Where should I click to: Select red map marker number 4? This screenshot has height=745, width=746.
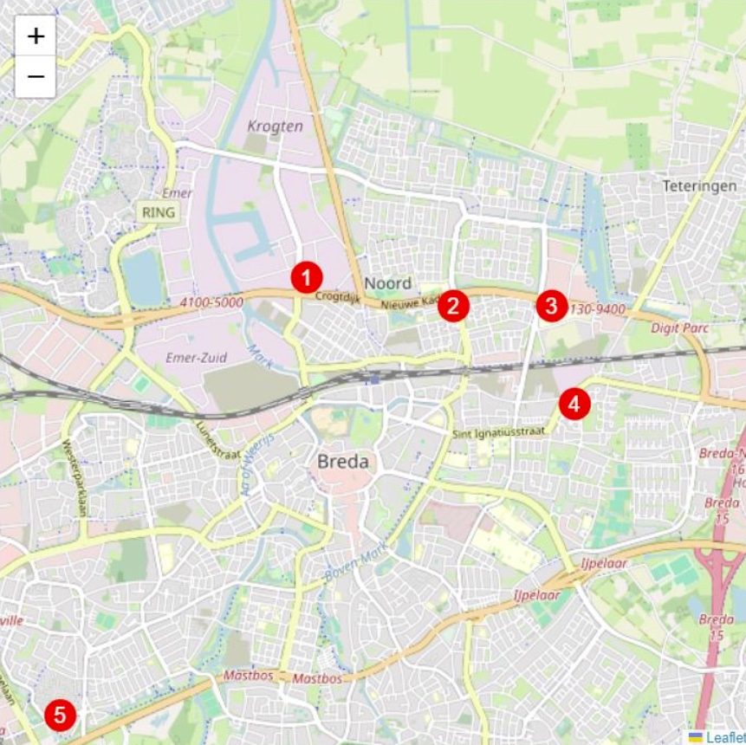pos(574,404)
